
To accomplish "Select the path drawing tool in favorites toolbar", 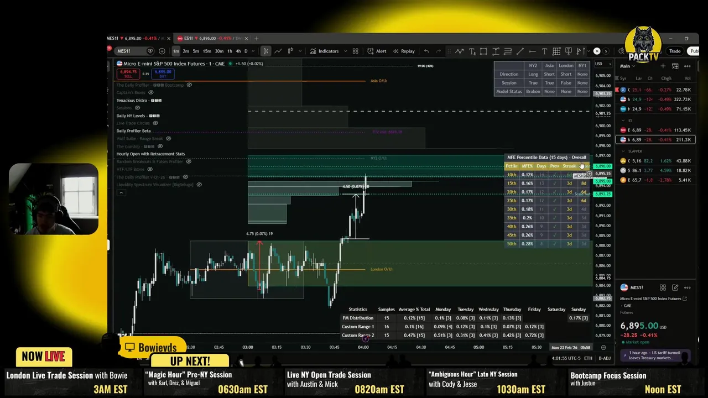I will point(459,51).
